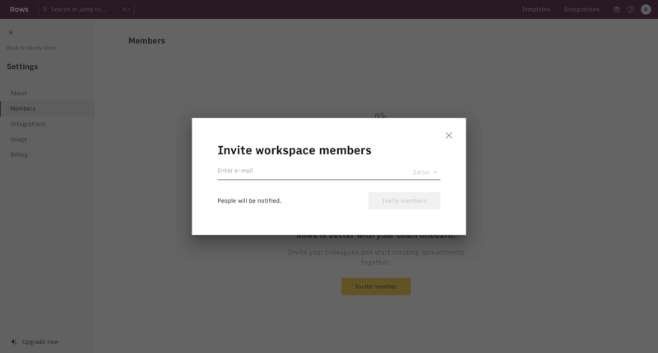Click the gift icon in header
The height and width of the screenshot is (353, 658).
click(x=616, y=10)
